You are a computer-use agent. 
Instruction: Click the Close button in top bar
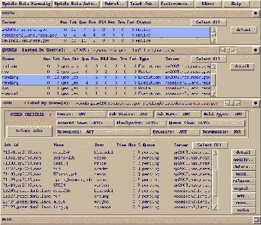[x=208, y=4]
